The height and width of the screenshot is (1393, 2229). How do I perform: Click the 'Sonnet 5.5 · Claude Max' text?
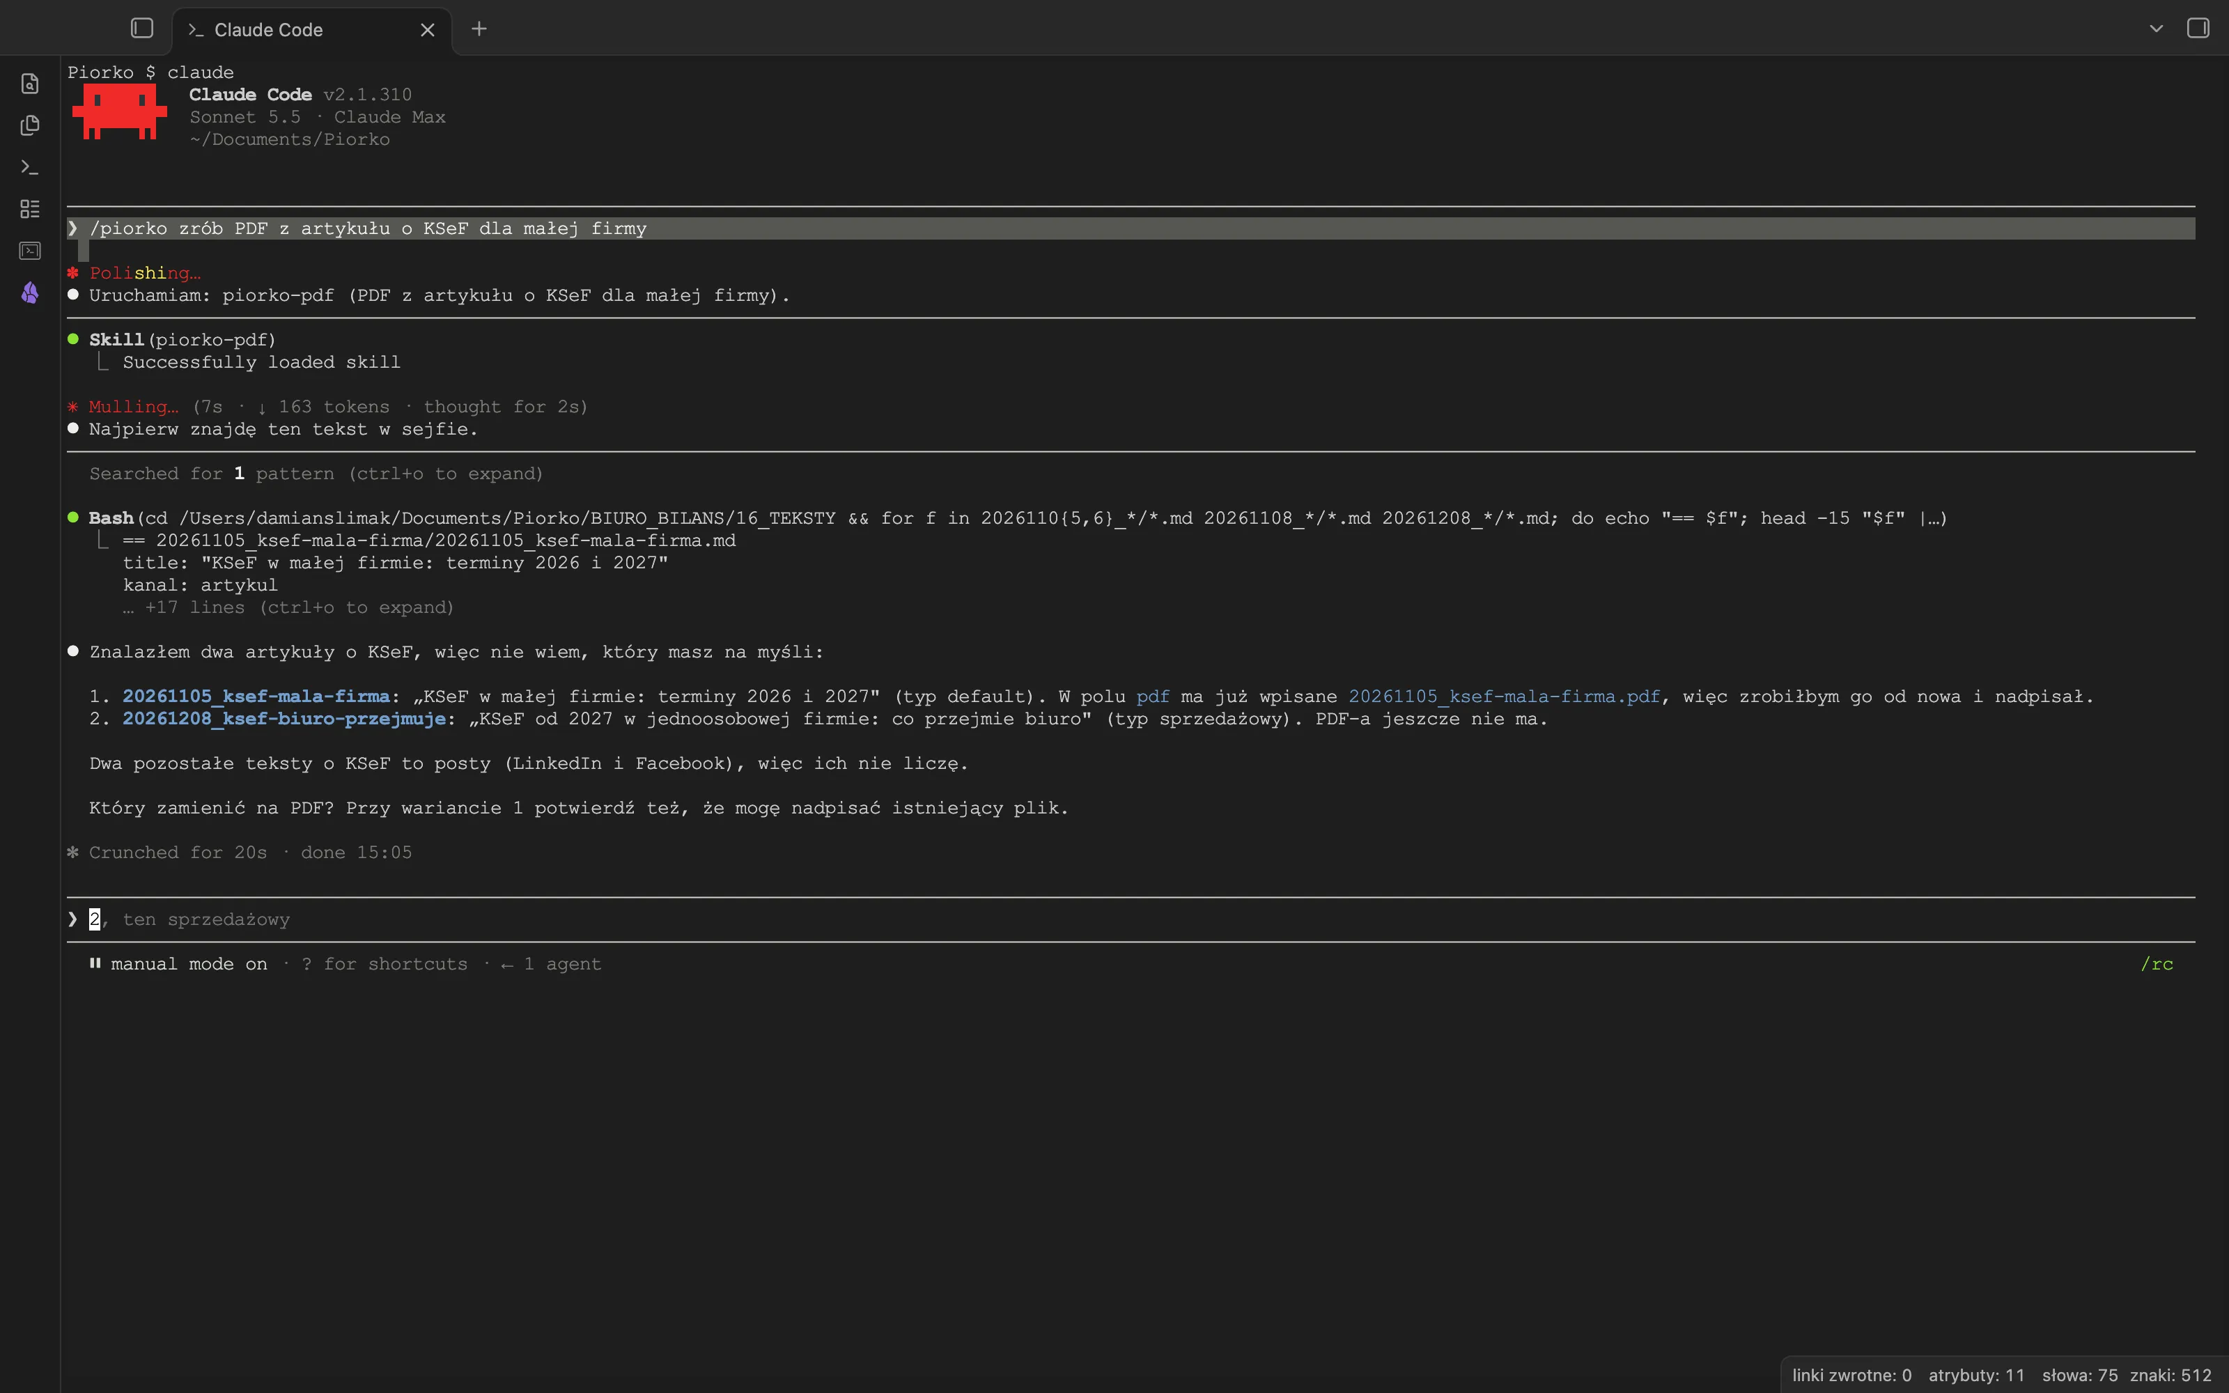[318, 117]
